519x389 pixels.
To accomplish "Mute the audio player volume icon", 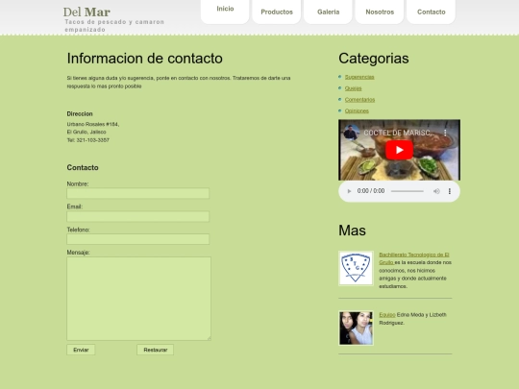I will (436, 191).
